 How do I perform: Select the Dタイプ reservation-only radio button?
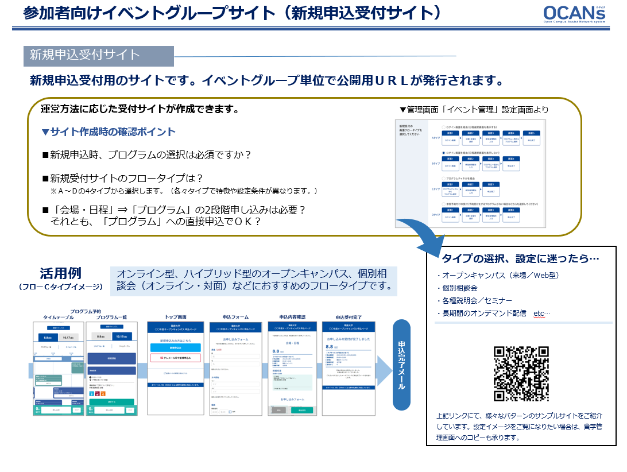coord(443,204)
